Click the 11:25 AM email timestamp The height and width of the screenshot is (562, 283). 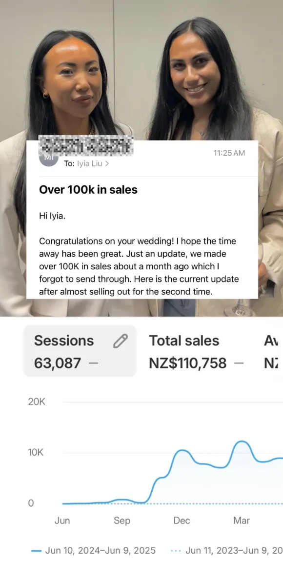(x=229, y=153)
